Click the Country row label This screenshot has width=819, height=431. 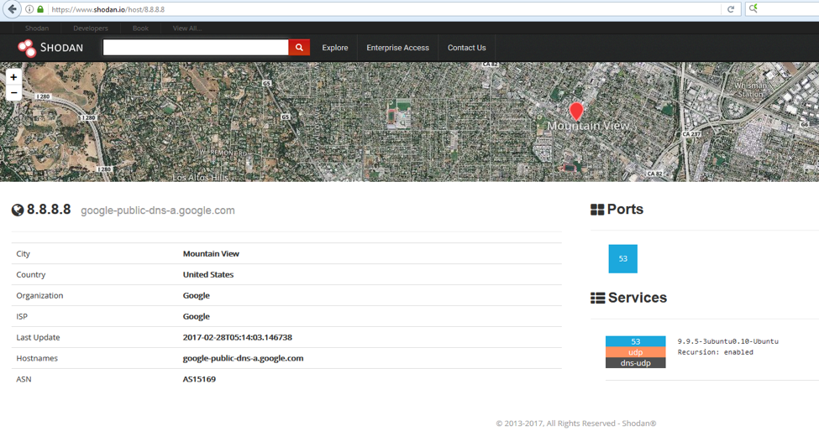31,275
